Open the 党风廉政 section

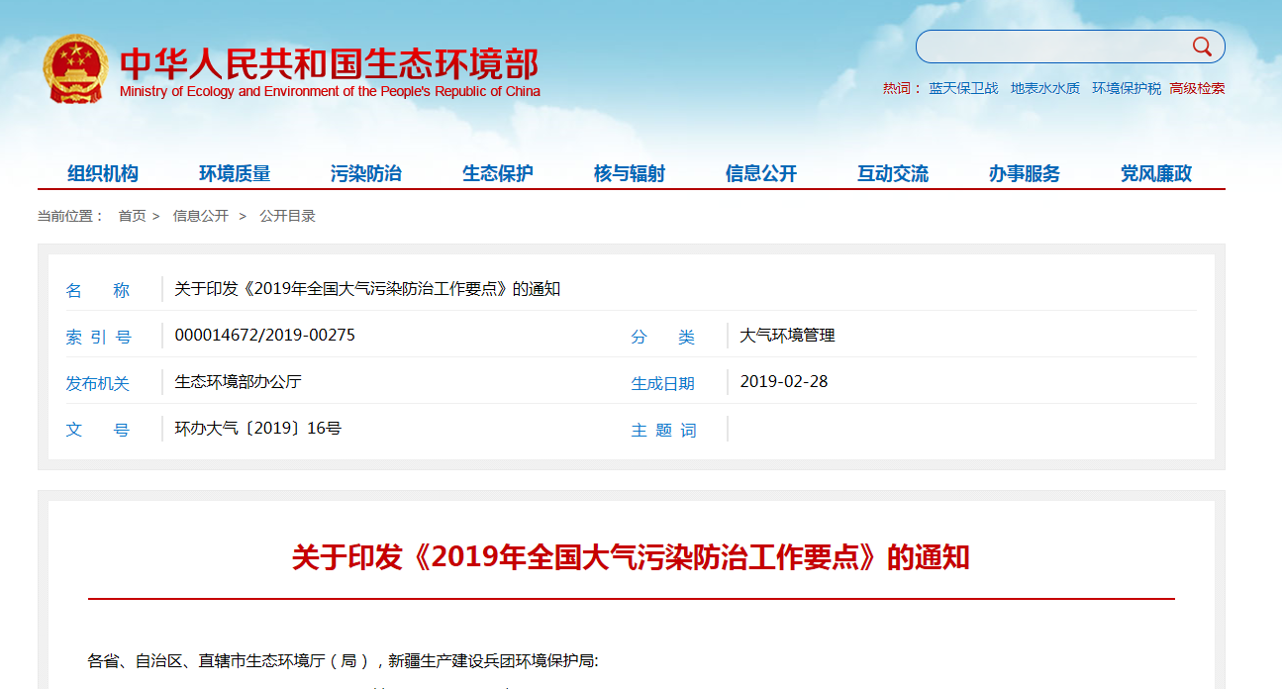1156,174
